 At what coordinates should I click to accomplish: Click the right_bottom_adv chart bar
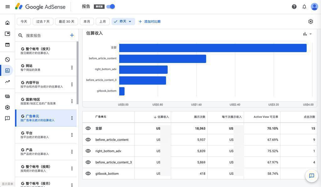pos(144,70)
